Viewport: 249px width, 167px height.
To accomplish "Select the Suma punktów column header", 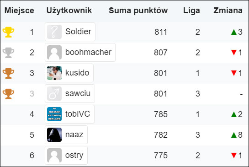I will [138, 11].
